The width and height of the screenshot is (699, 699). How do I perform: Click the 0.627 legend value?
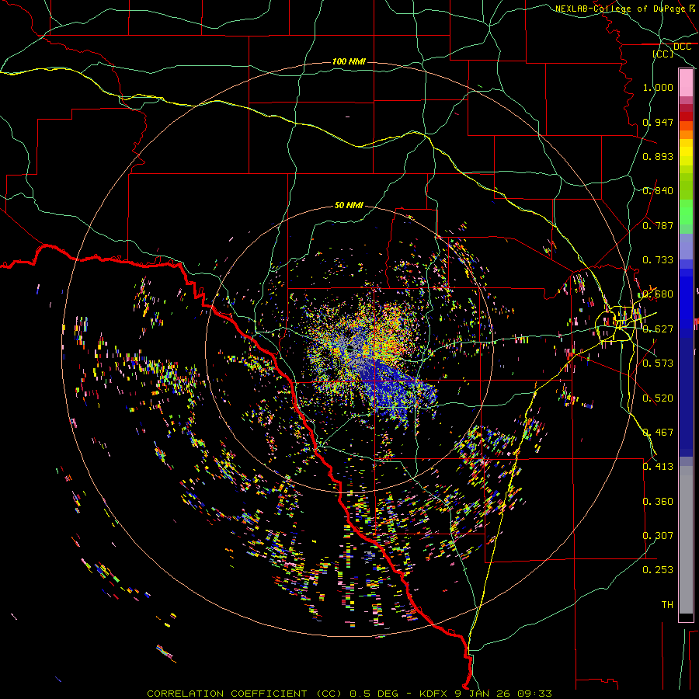[658, 329]
